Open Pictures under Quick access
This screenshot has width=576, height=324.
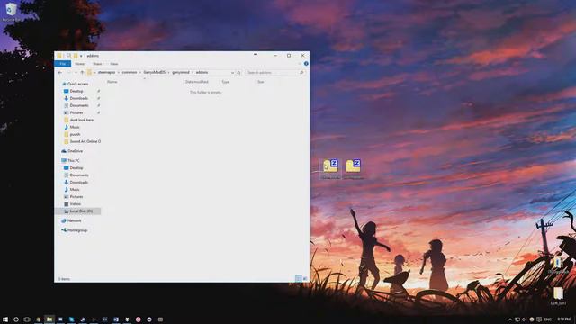(76, 112)
